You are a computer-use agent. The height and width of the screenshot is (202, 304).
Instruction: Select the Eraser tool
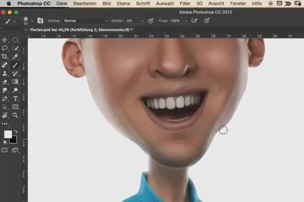[x=5, y=82]
